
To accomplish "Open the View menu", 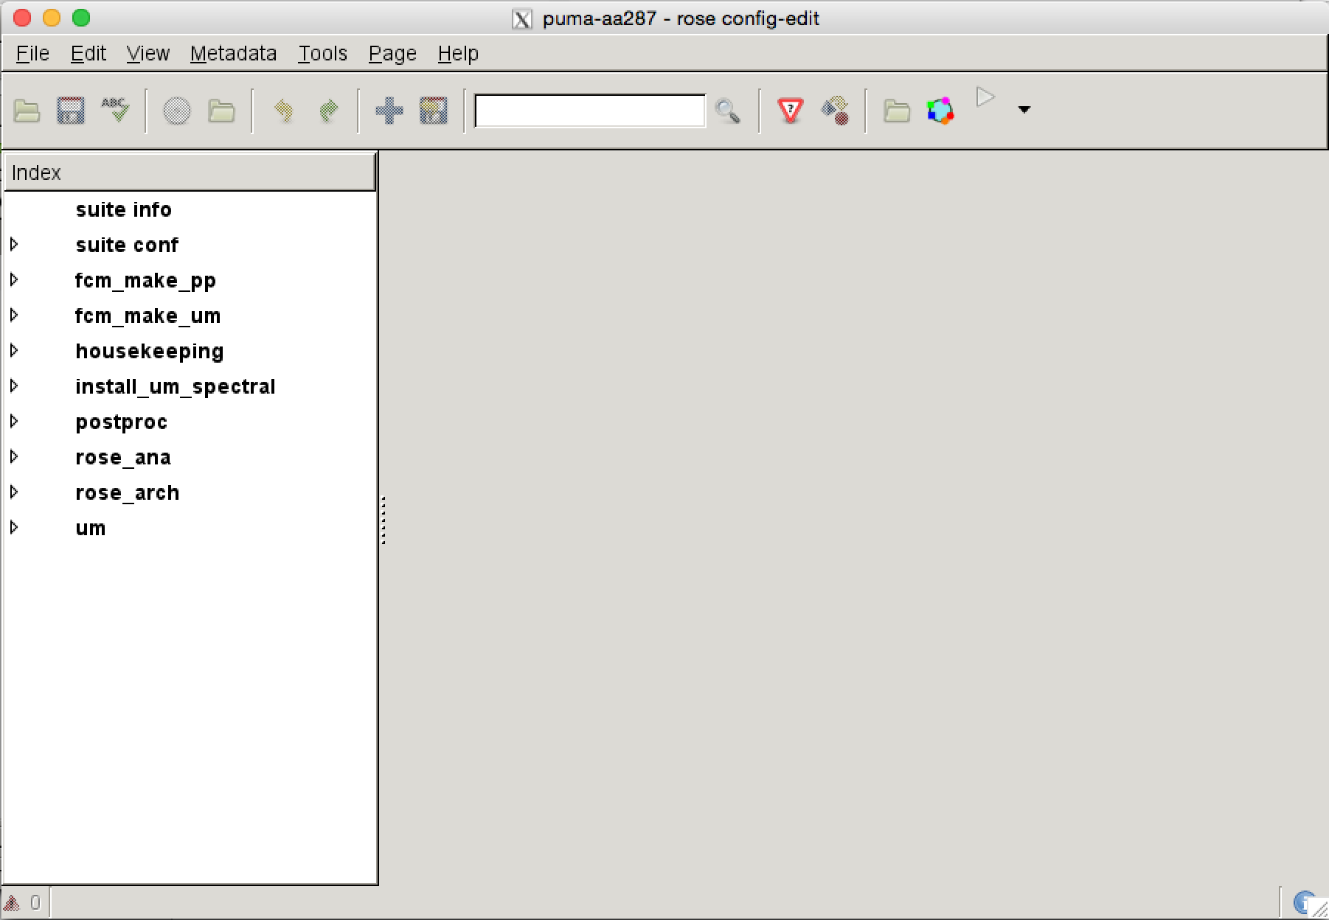I will (148, 54).
